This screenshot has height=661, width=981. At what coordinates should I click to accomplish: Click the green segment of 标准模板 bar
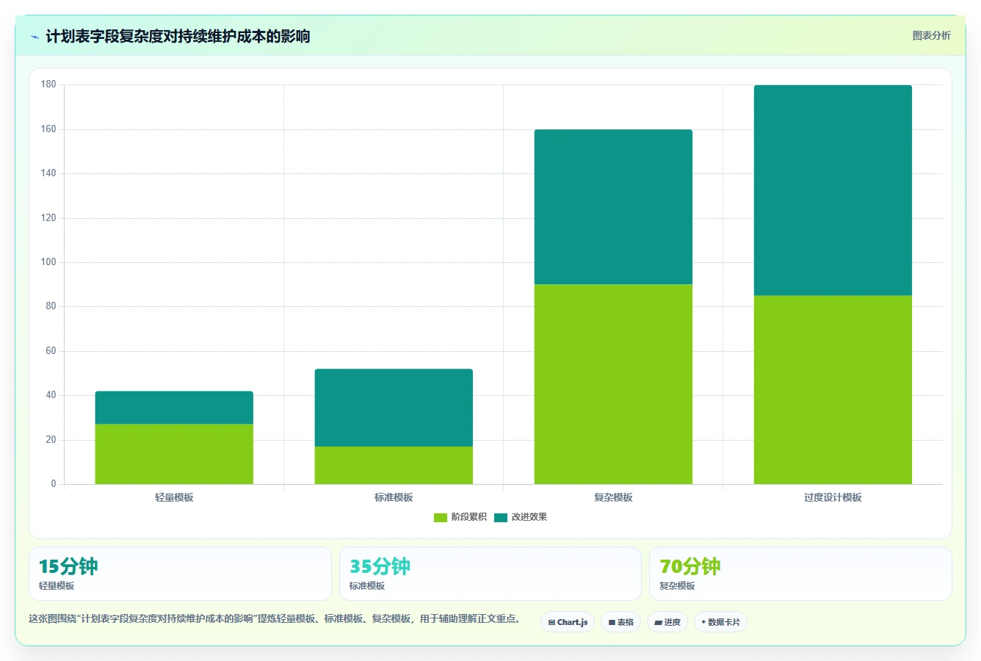coord(394,465)
